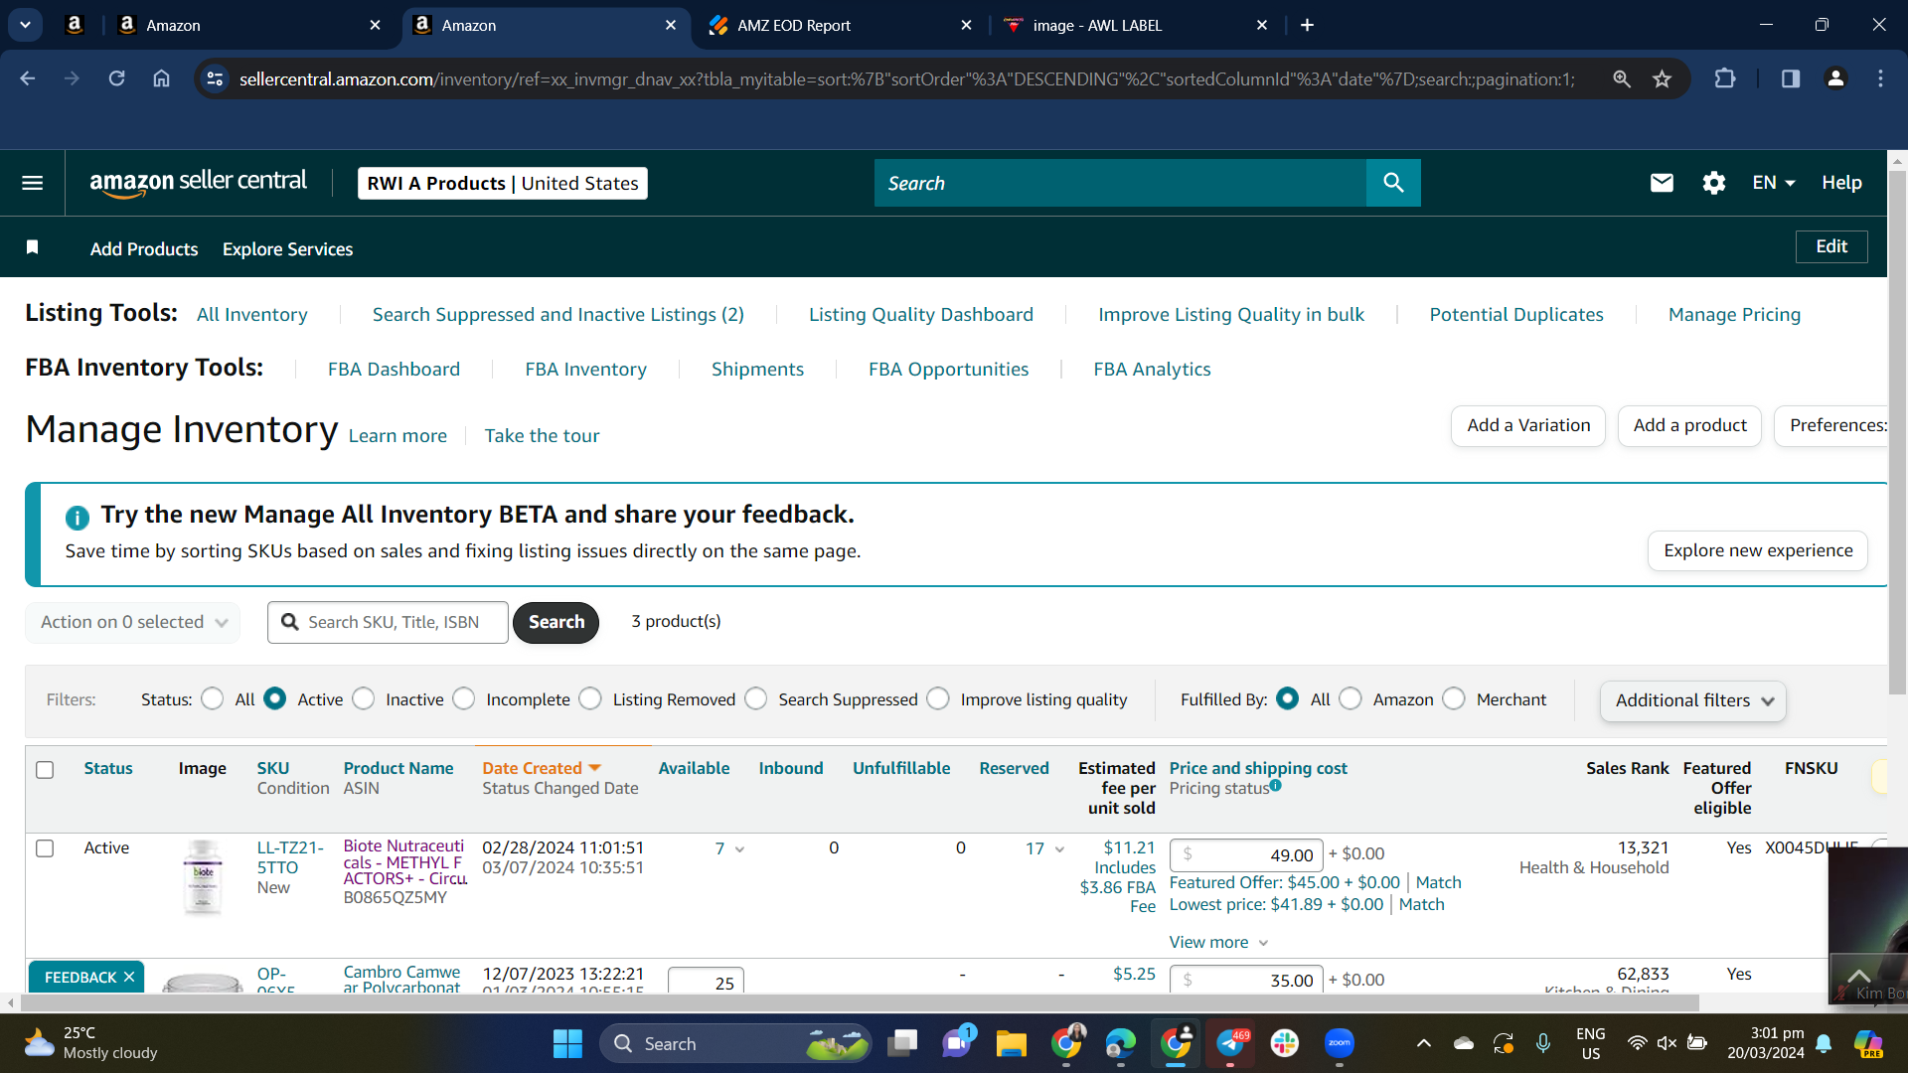Image resolution: width=1908 pixels, height=1073 pixels.
Task: Sort by the Date Created column
Action: click(x=542, y=768)
